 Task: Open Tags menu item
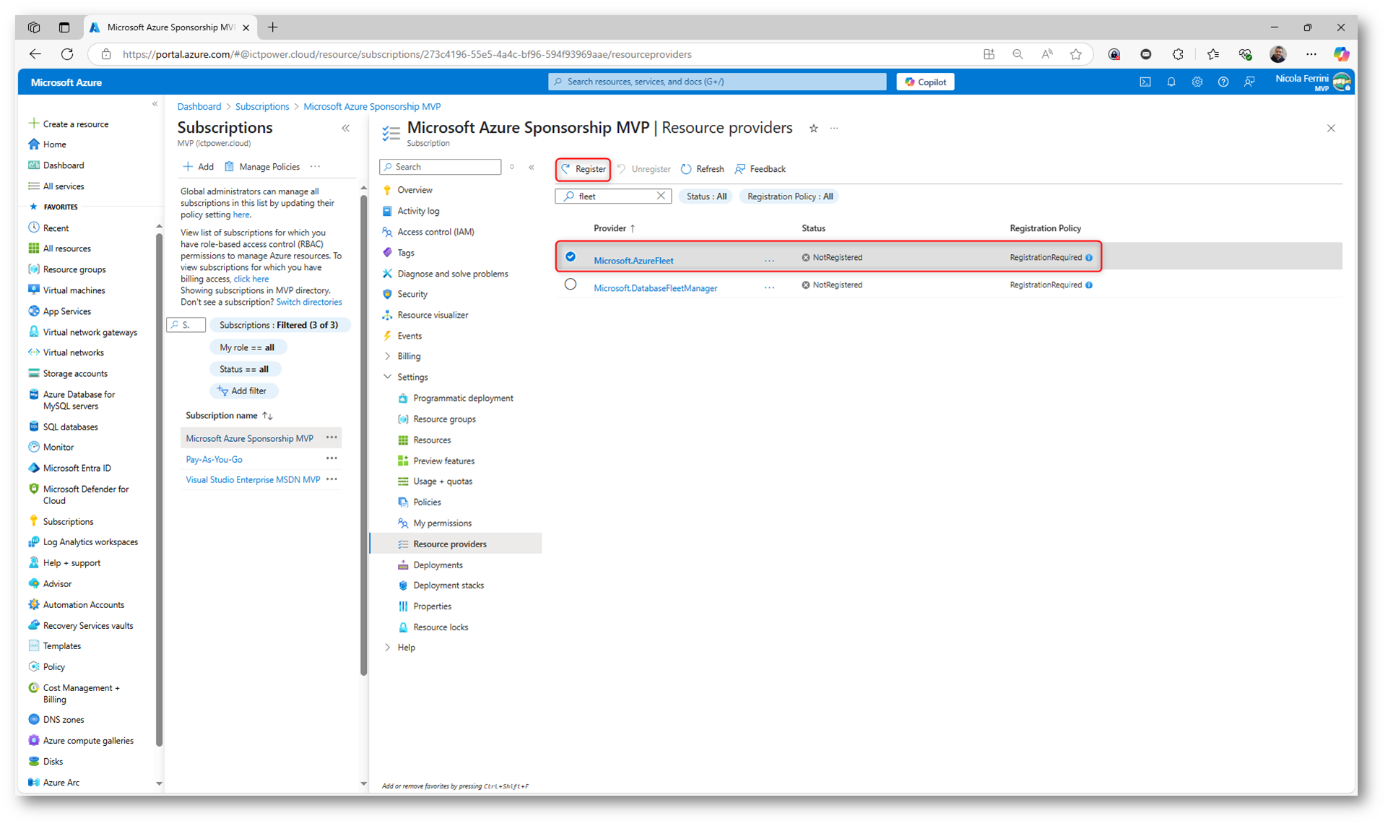click(405, 253)
